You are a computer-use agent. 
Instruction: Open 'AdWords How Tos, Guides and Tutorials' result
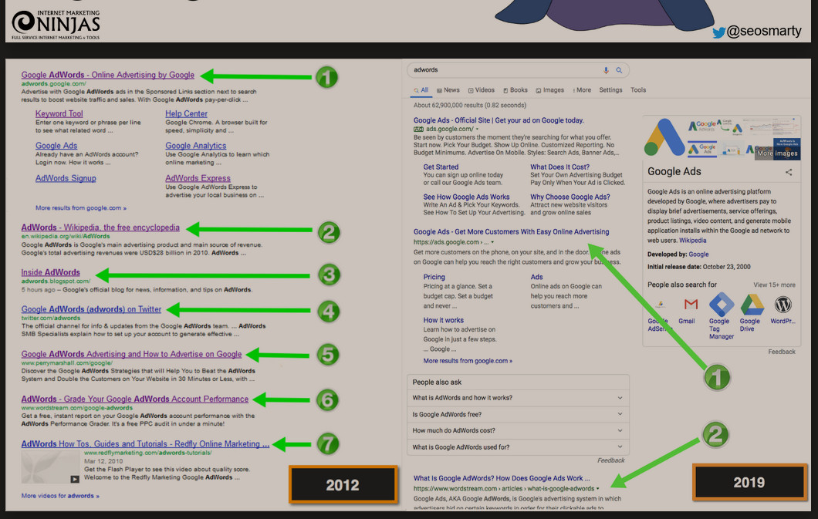146,444
